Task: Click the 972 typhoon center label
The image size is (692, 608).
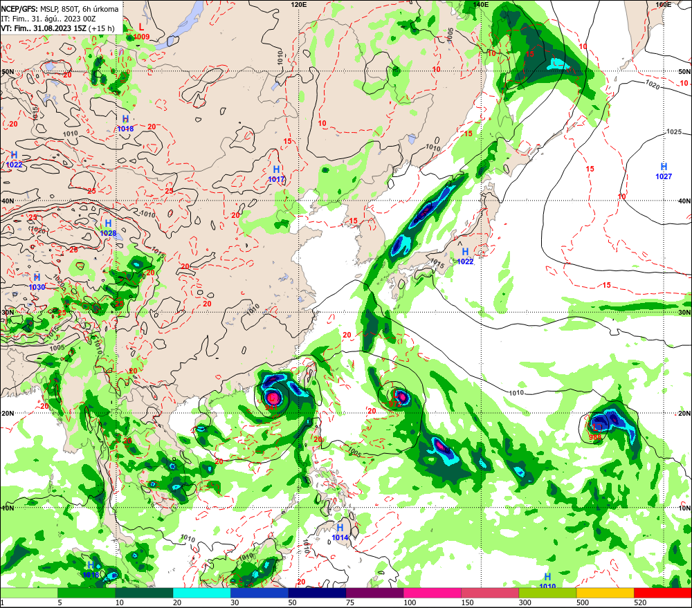Action: (395, 403)
